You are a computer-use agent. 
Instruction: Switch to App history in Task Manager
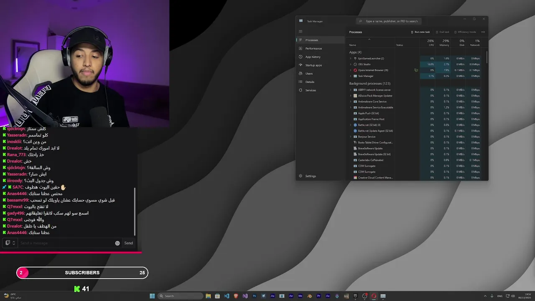tap(321, 57)
